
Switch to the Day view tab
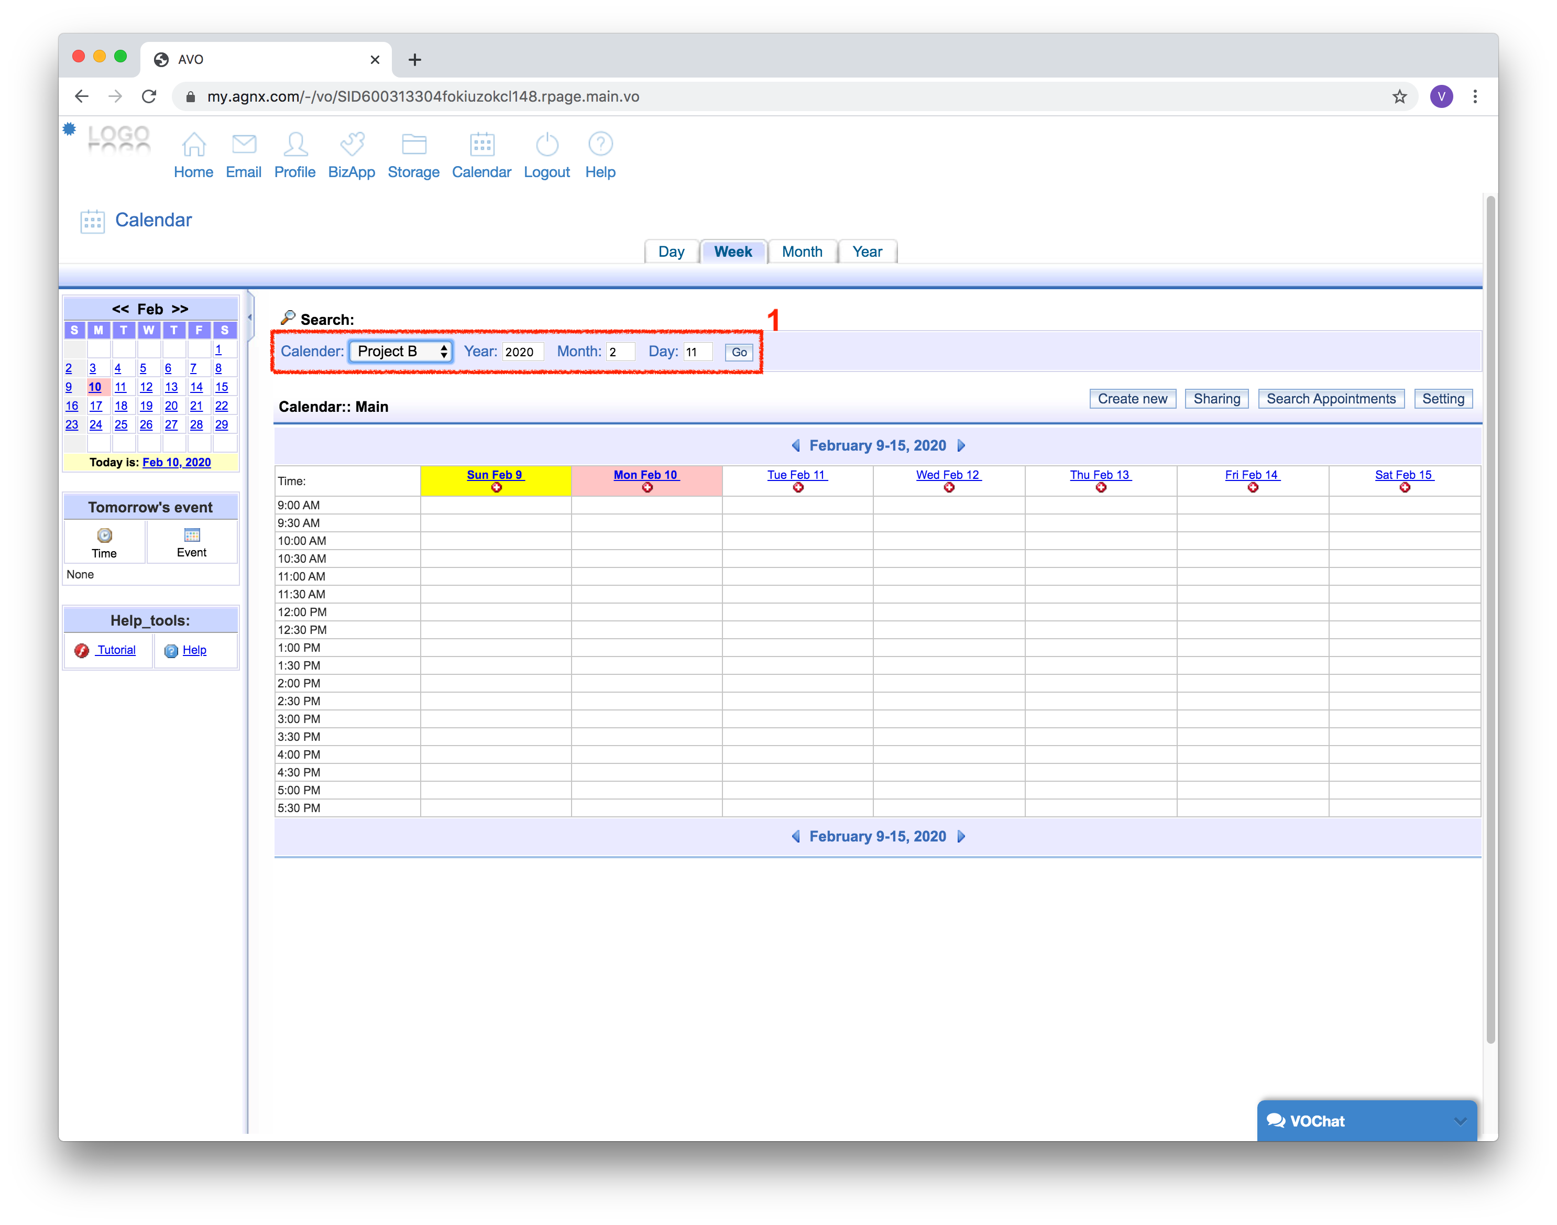click(671, 251)
